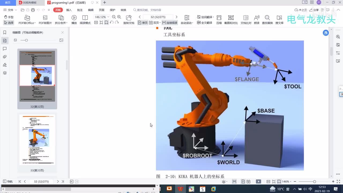
Task: Expand the quick access toolbar arrow
Action: (x=49, y=10)
